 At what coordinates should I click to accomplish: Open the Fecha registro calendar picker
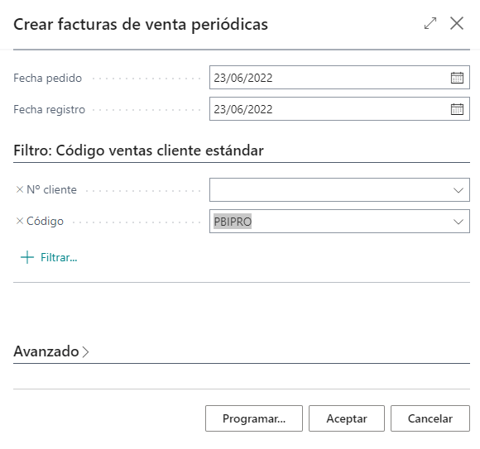pos(457,109)
